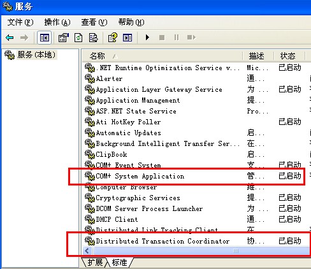Click the Forward arrow toolbar icon
Image resolution: width=311 pixels, height=269 pixels.
[24, 38]
